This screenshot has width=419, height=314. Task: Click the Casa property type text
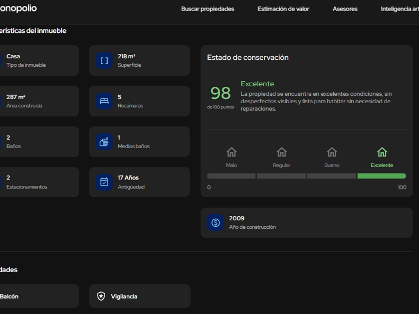pyautogui.click(x=13, y=56)
